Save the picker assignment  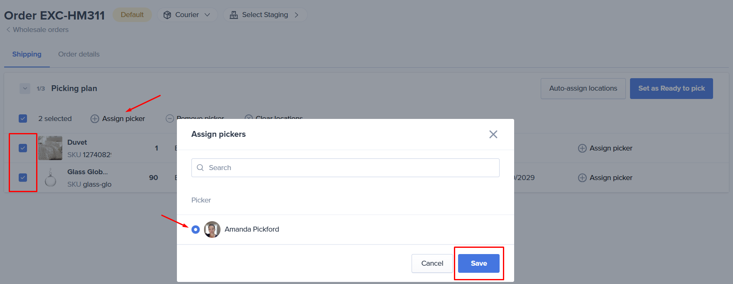pyautogui.click(x=478, y=263)
